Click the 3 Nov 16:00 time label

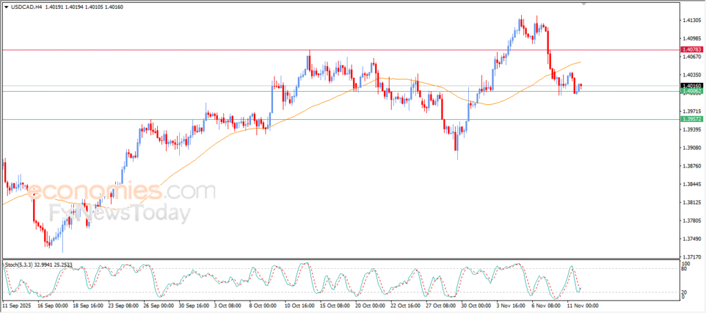click(x=512, y=305)
